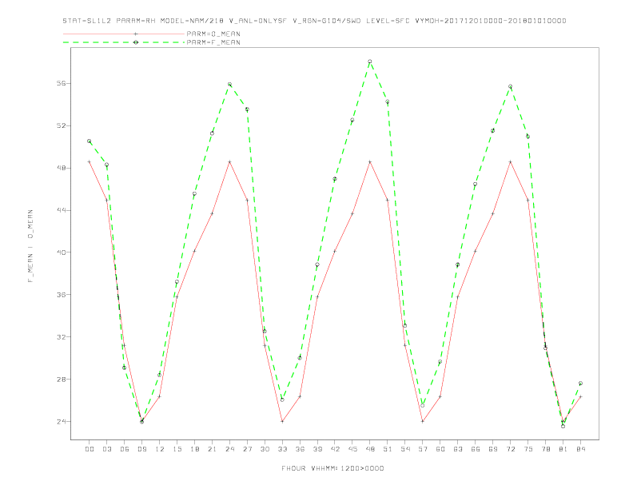This screenshot has width=633, height=489.
Task: Click y-axis tick label 44
Action: pos(62,210)
